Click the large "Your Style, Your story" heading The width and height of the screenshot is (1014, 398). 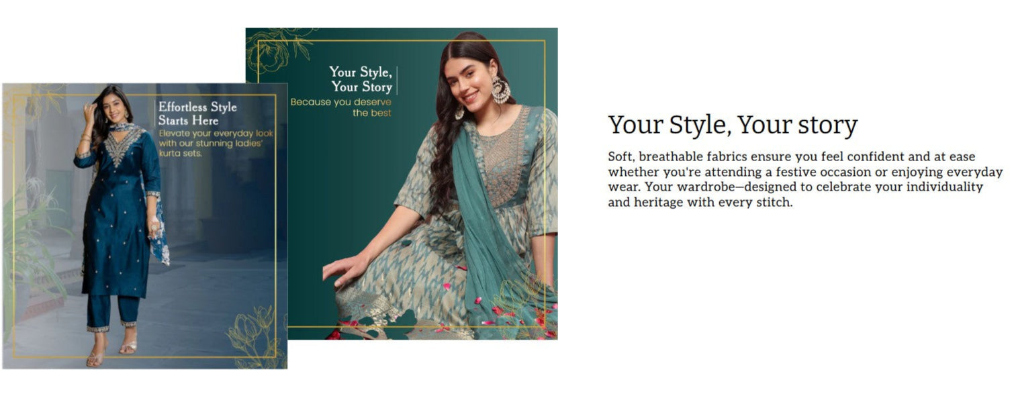[733, 126]
